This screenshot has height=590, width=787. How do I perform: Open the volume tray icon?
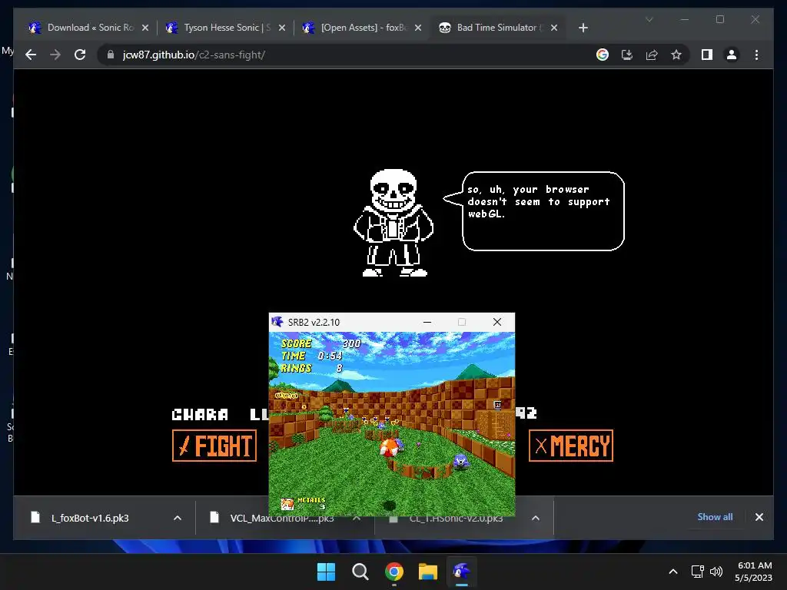click(x=716, y=572)
